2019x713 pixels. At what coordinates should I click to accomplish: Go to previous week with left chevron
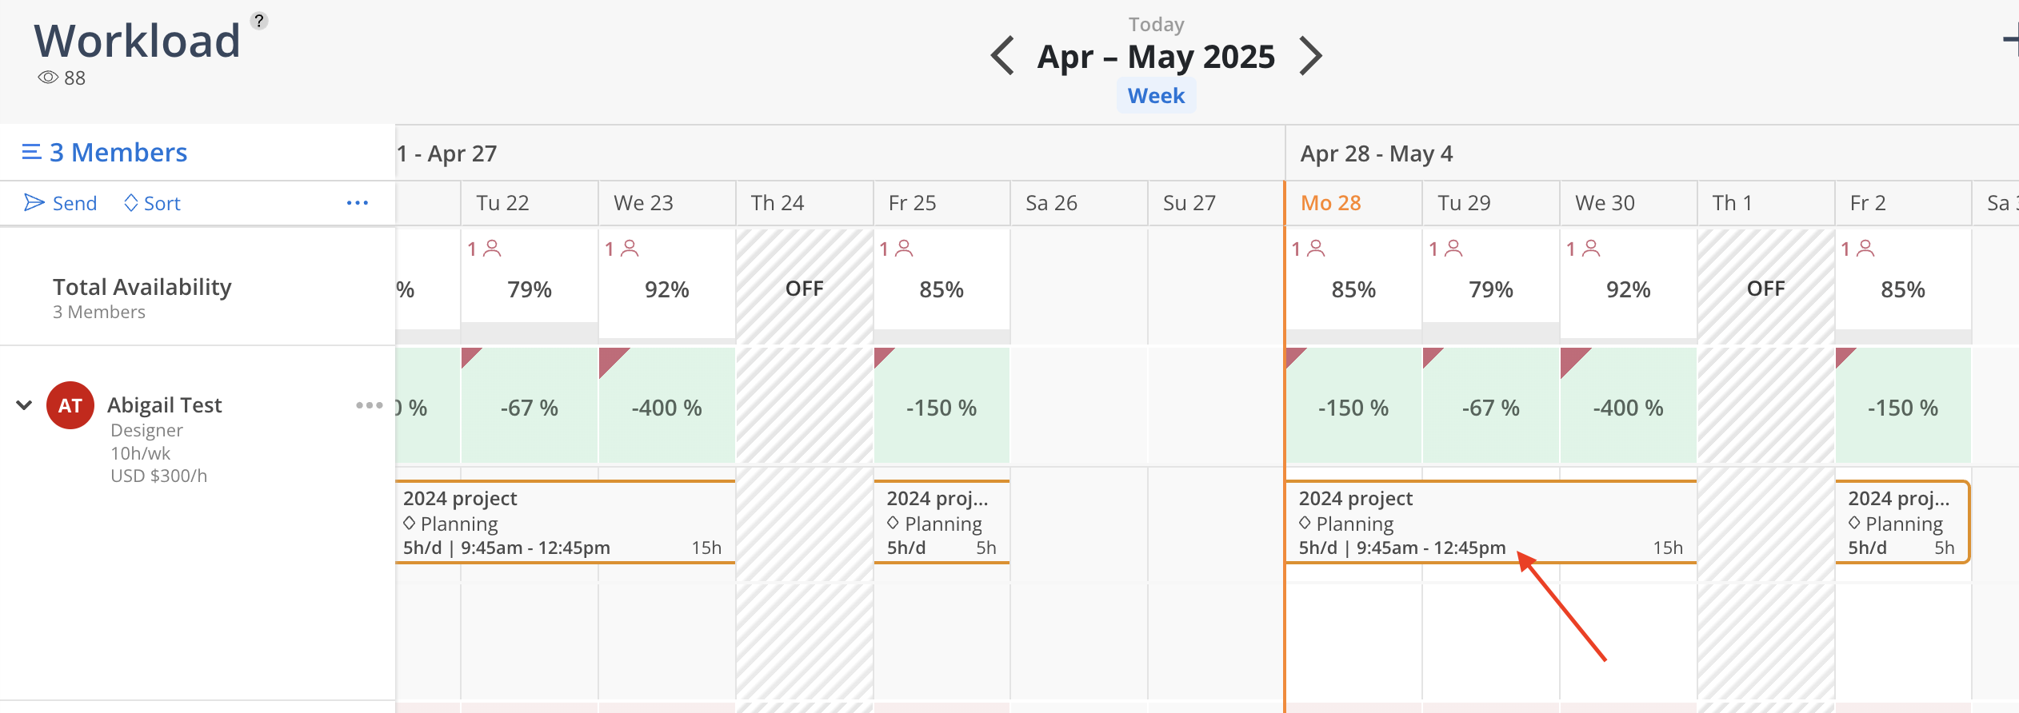point(1002,56)
